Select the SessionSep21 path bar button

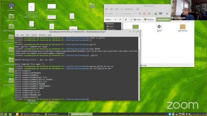click(x=163, y=19)
